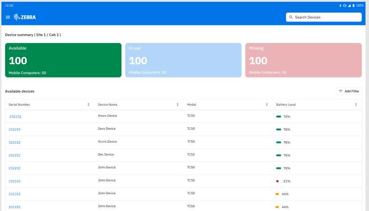Open serial number 322232 link

(15, 142)
